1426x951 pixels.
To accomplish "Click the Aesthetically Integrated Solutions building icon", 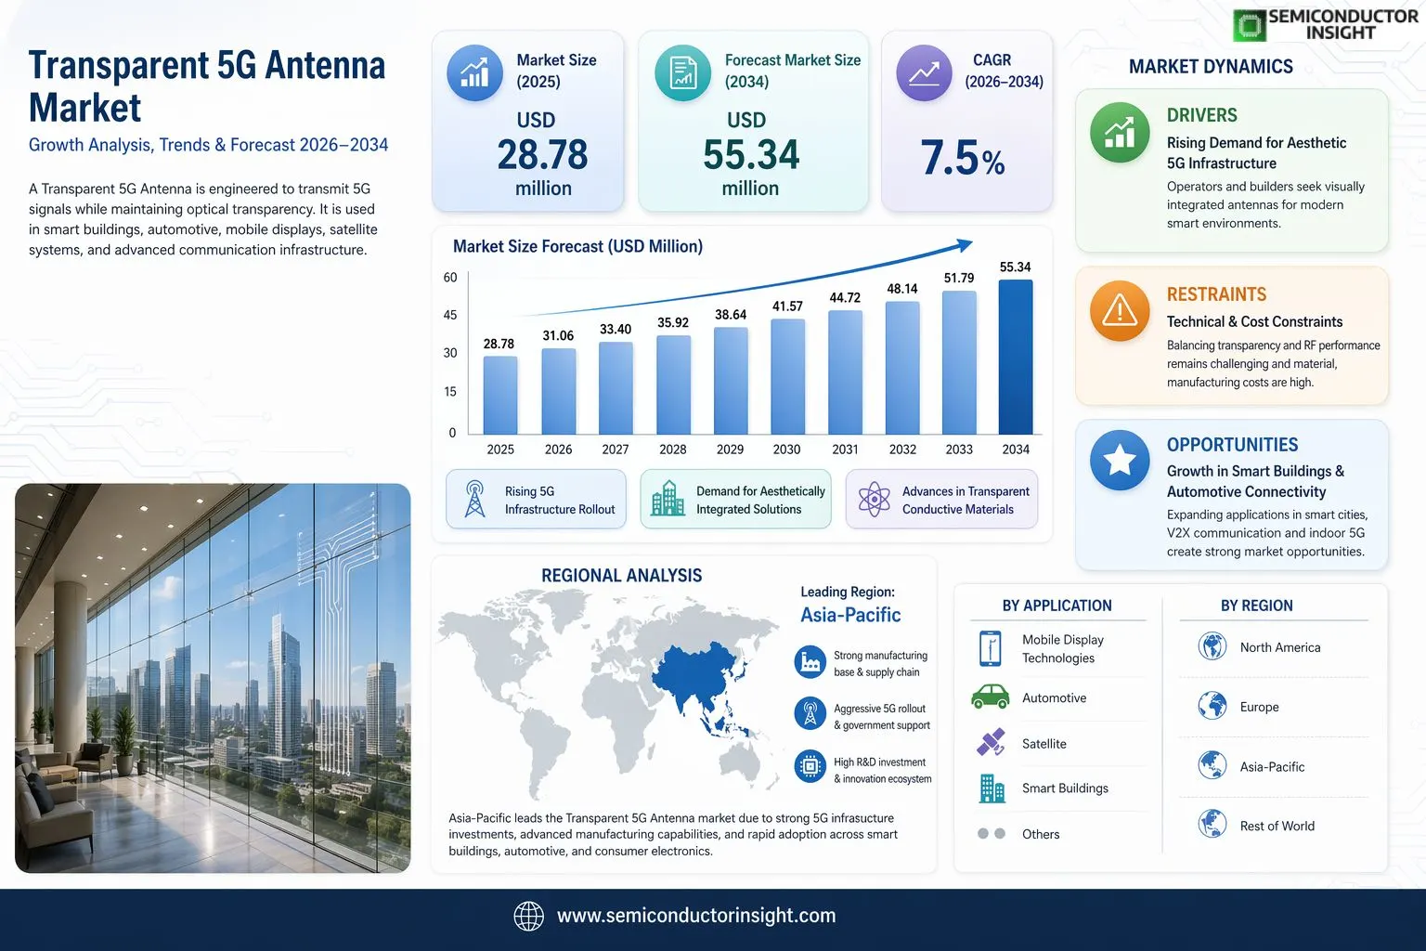I will [668, 500].
